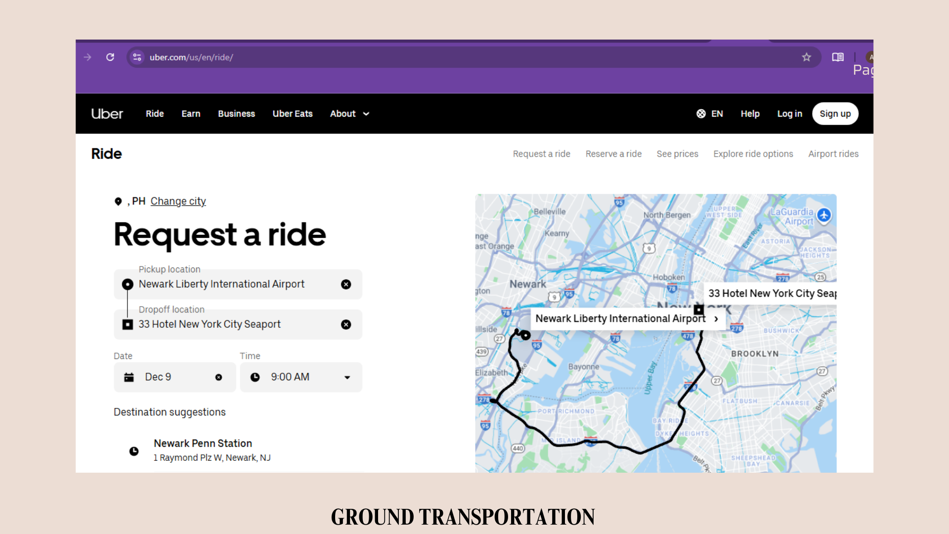Go to Reserve a ride tab

click(613, 154)
